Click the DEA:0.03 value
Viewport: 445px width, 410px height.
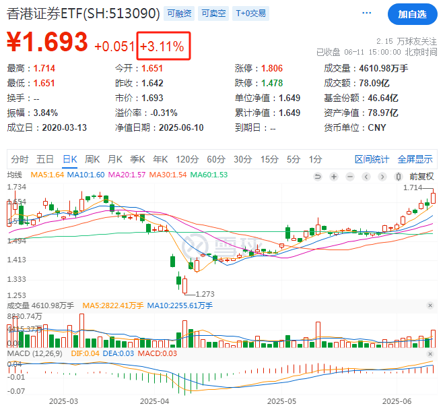pos(118,354)
